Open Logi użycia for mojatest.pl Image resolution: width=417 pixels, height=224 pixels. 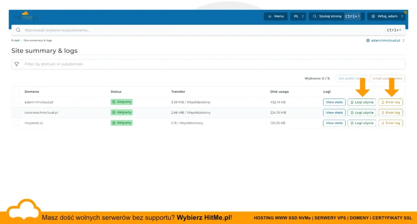362,123
